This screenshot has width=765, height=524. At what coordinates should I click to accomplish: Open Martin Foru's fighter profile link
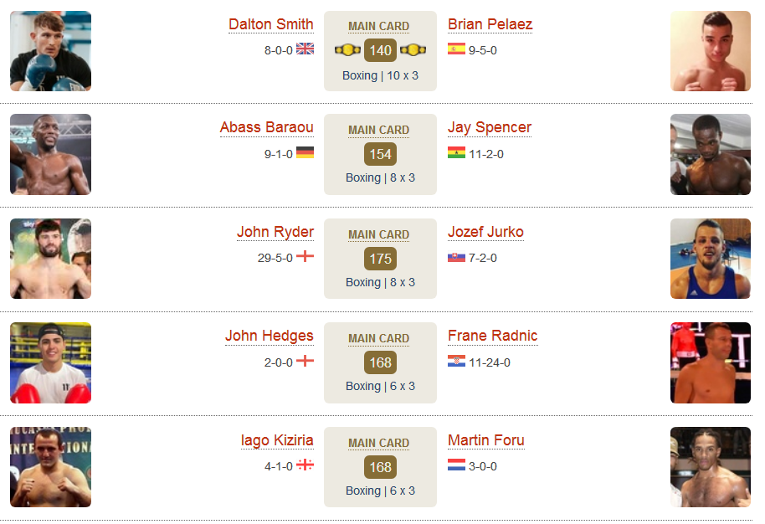(x=486, y=440)
